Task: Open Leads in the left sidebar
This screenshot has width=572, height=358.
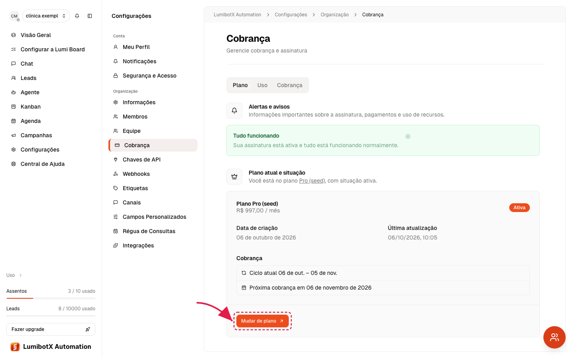Action: point(51,78)
